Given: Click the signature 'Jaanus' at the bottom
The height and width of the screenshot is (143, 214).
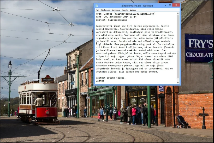Looking at the screenshot, I should [x=100, y=81].
